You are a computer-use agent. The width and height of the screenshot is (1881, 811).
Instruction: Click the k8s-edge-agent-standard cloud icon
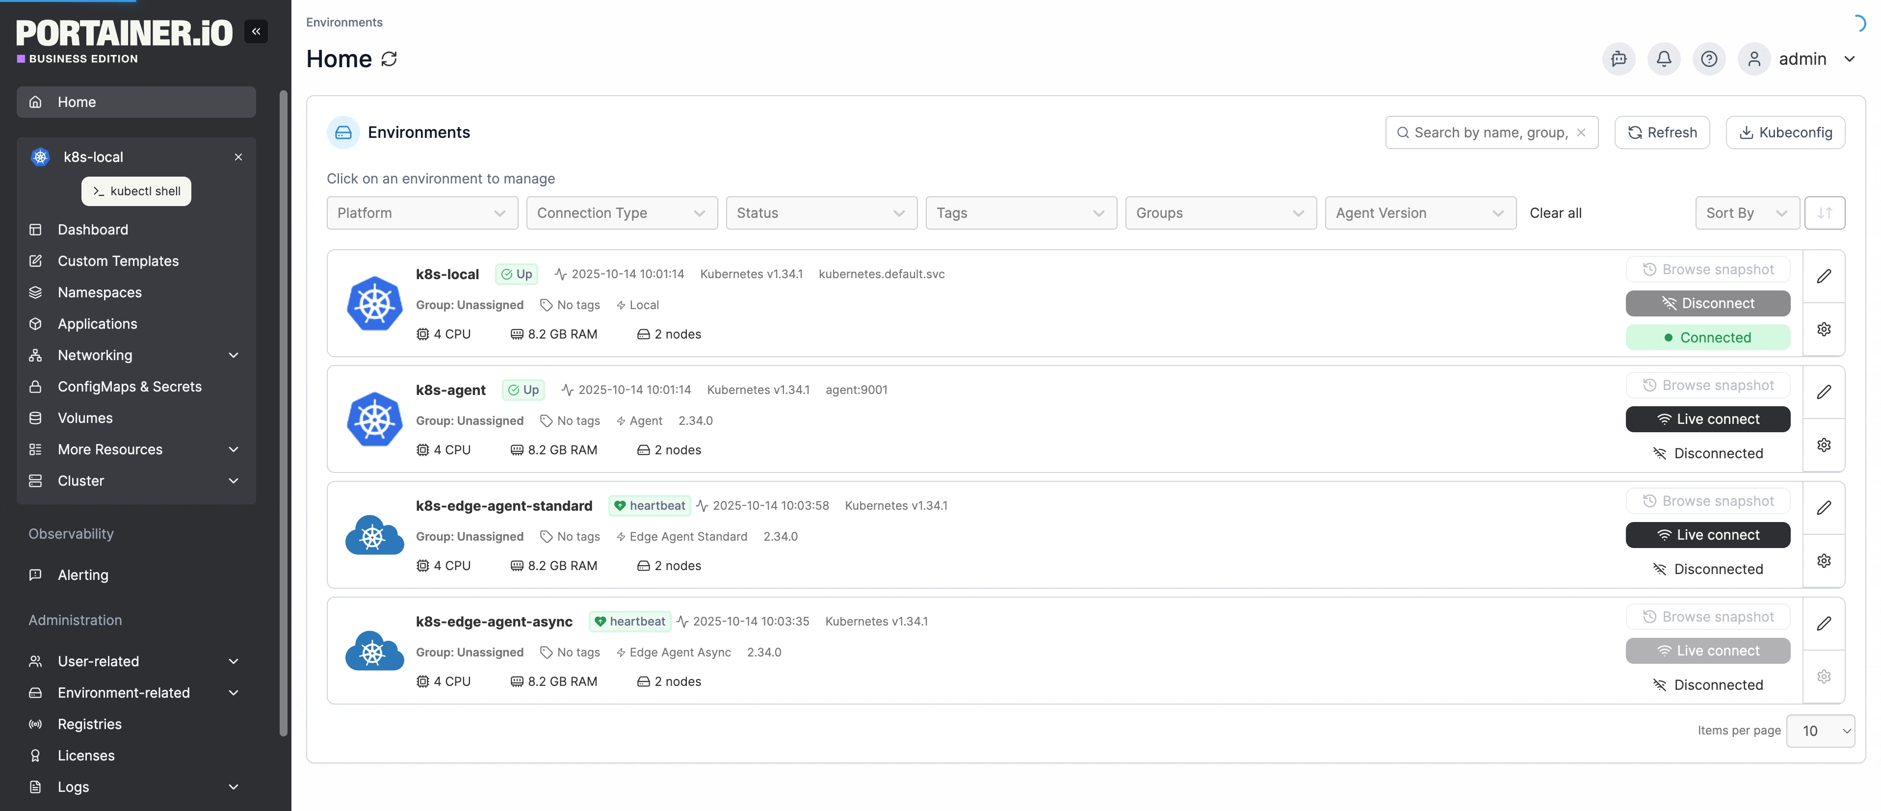[375, 535]
